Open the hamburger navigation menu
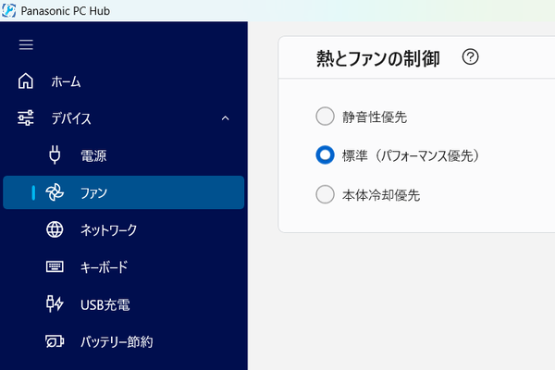Screen dimensions: 555x370 (26, 44)
